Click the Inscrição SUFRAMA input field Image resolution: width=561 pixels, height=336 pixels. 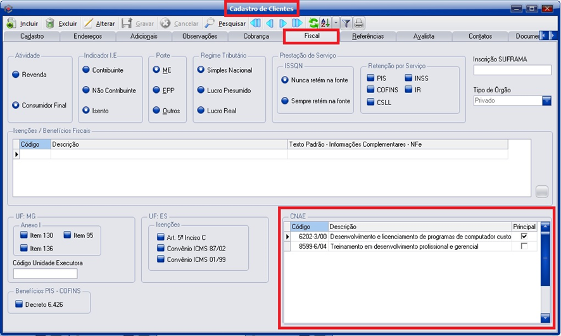click(x=512, y=70)
